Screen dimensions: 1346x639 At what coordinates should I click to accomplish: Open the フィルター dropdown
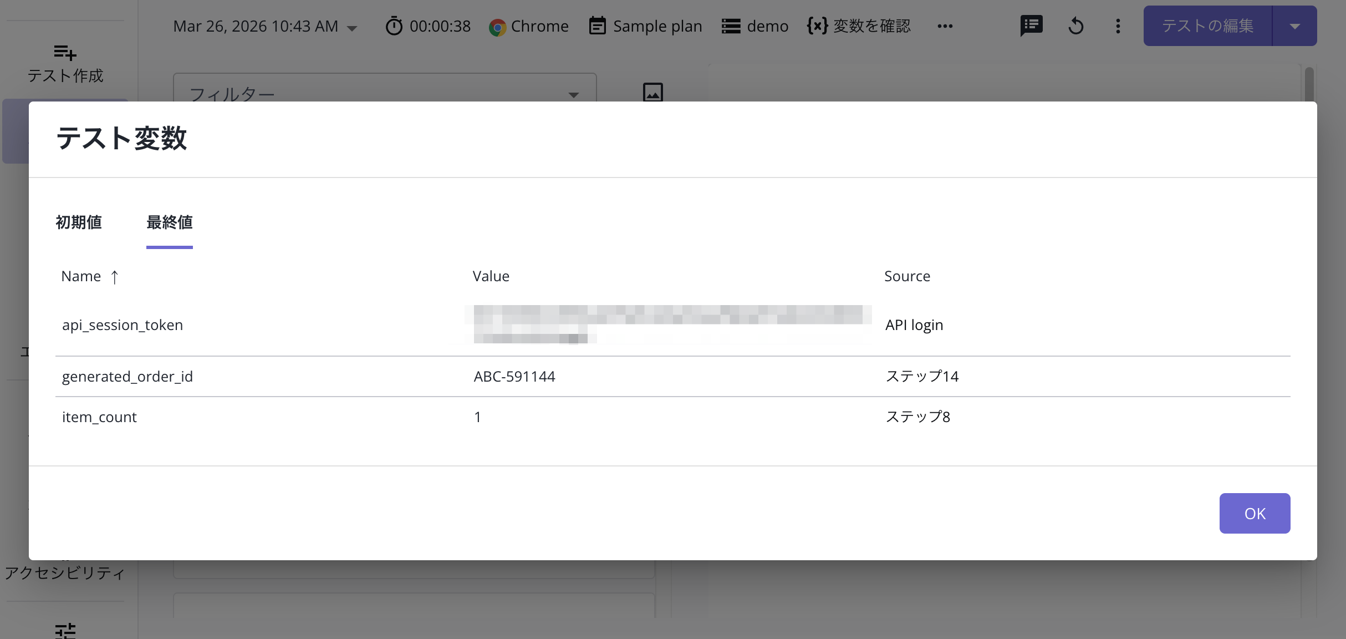pyautogui.click(x=385, y=93)
